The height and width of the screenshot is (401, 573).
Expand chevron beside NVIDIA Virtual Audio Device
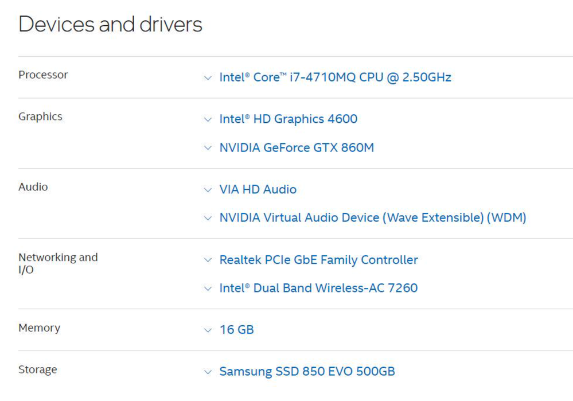coord(208,219)
